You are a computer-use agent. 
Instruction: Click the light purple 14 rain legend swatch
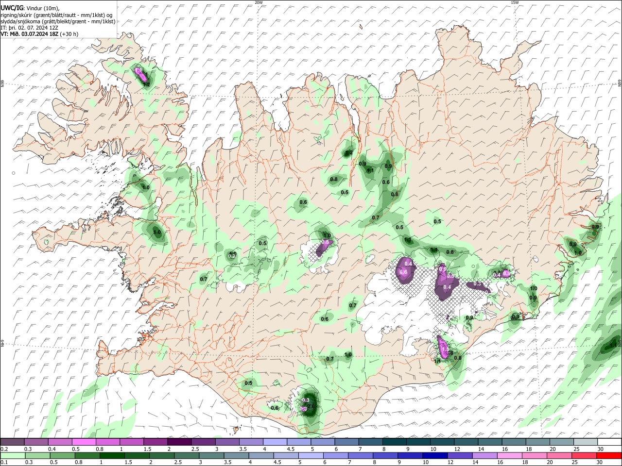485,456
